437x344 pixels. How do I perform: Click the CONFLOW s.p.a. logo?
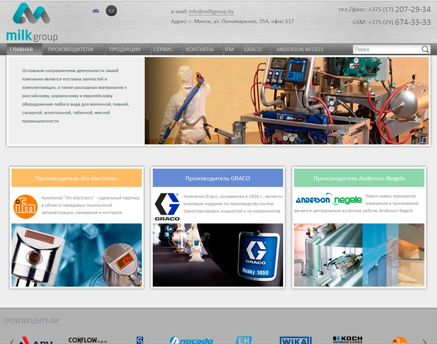[x=88, y=340]
